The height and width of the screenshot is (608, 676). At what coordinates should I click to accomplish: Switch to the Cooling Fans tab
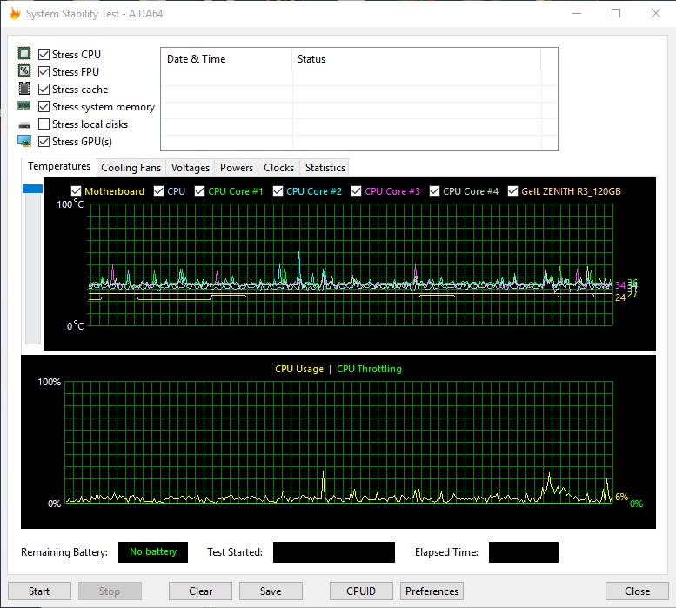pos(131,168)
